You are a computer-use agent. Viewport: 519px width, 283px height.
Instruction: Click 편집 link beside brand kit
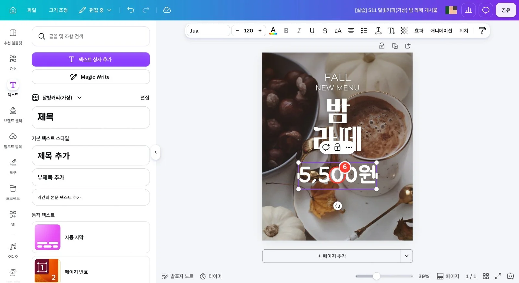(145, 98)
